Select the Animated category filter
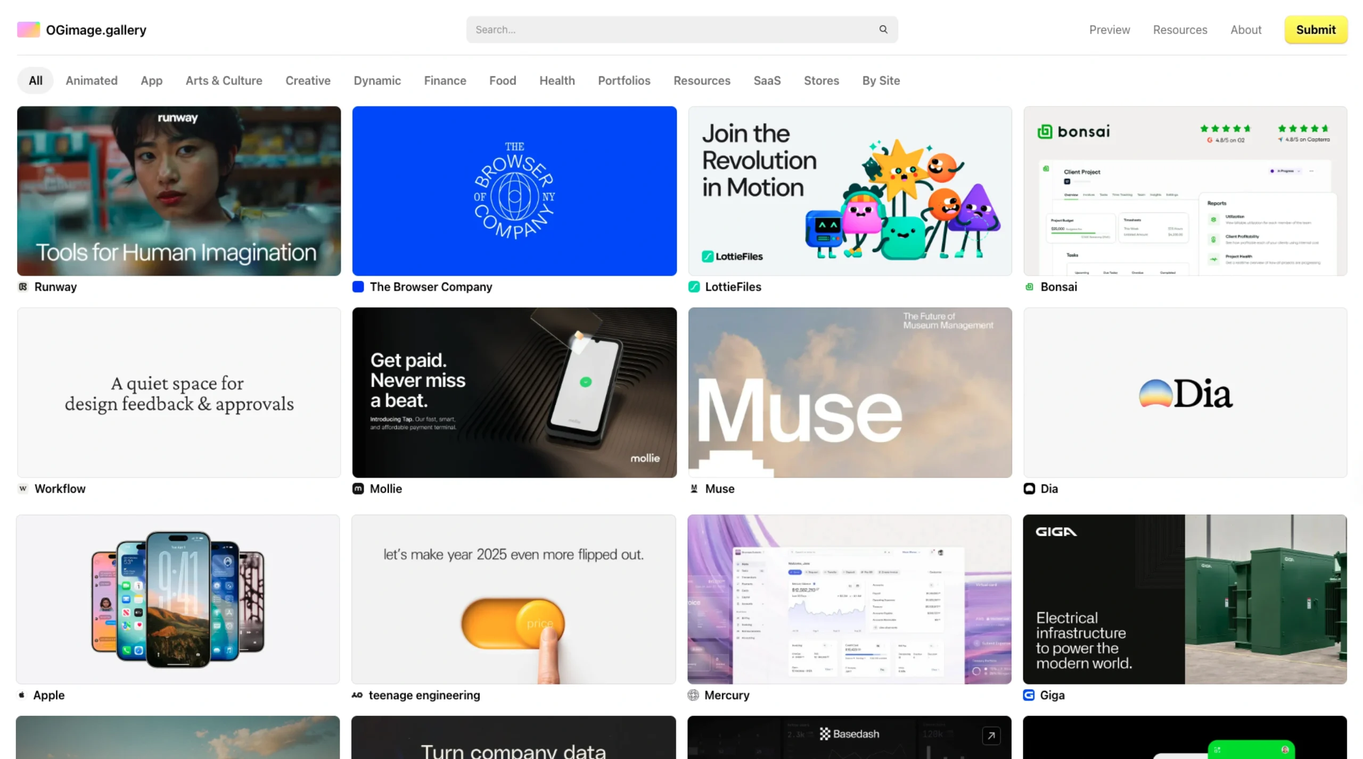 click(x=92, y=80)
